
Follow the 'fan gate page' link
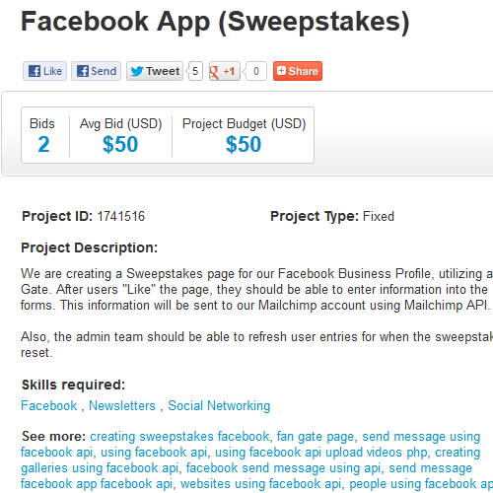pyautogui.click(x=316, y=437)
